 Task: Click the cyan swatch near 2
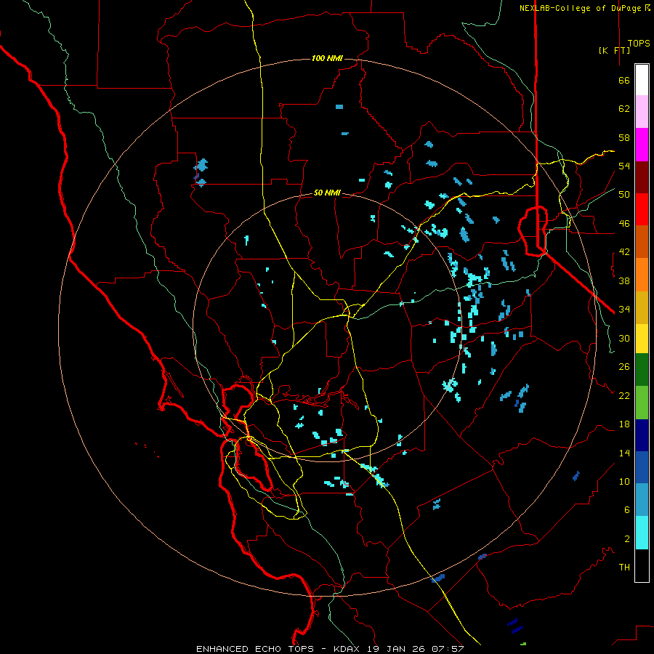(642, 533)
